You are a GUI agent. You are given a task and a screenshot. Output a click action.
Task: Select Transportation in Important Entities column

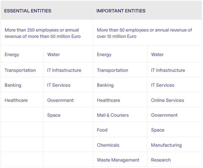click(x=112, y=70)
